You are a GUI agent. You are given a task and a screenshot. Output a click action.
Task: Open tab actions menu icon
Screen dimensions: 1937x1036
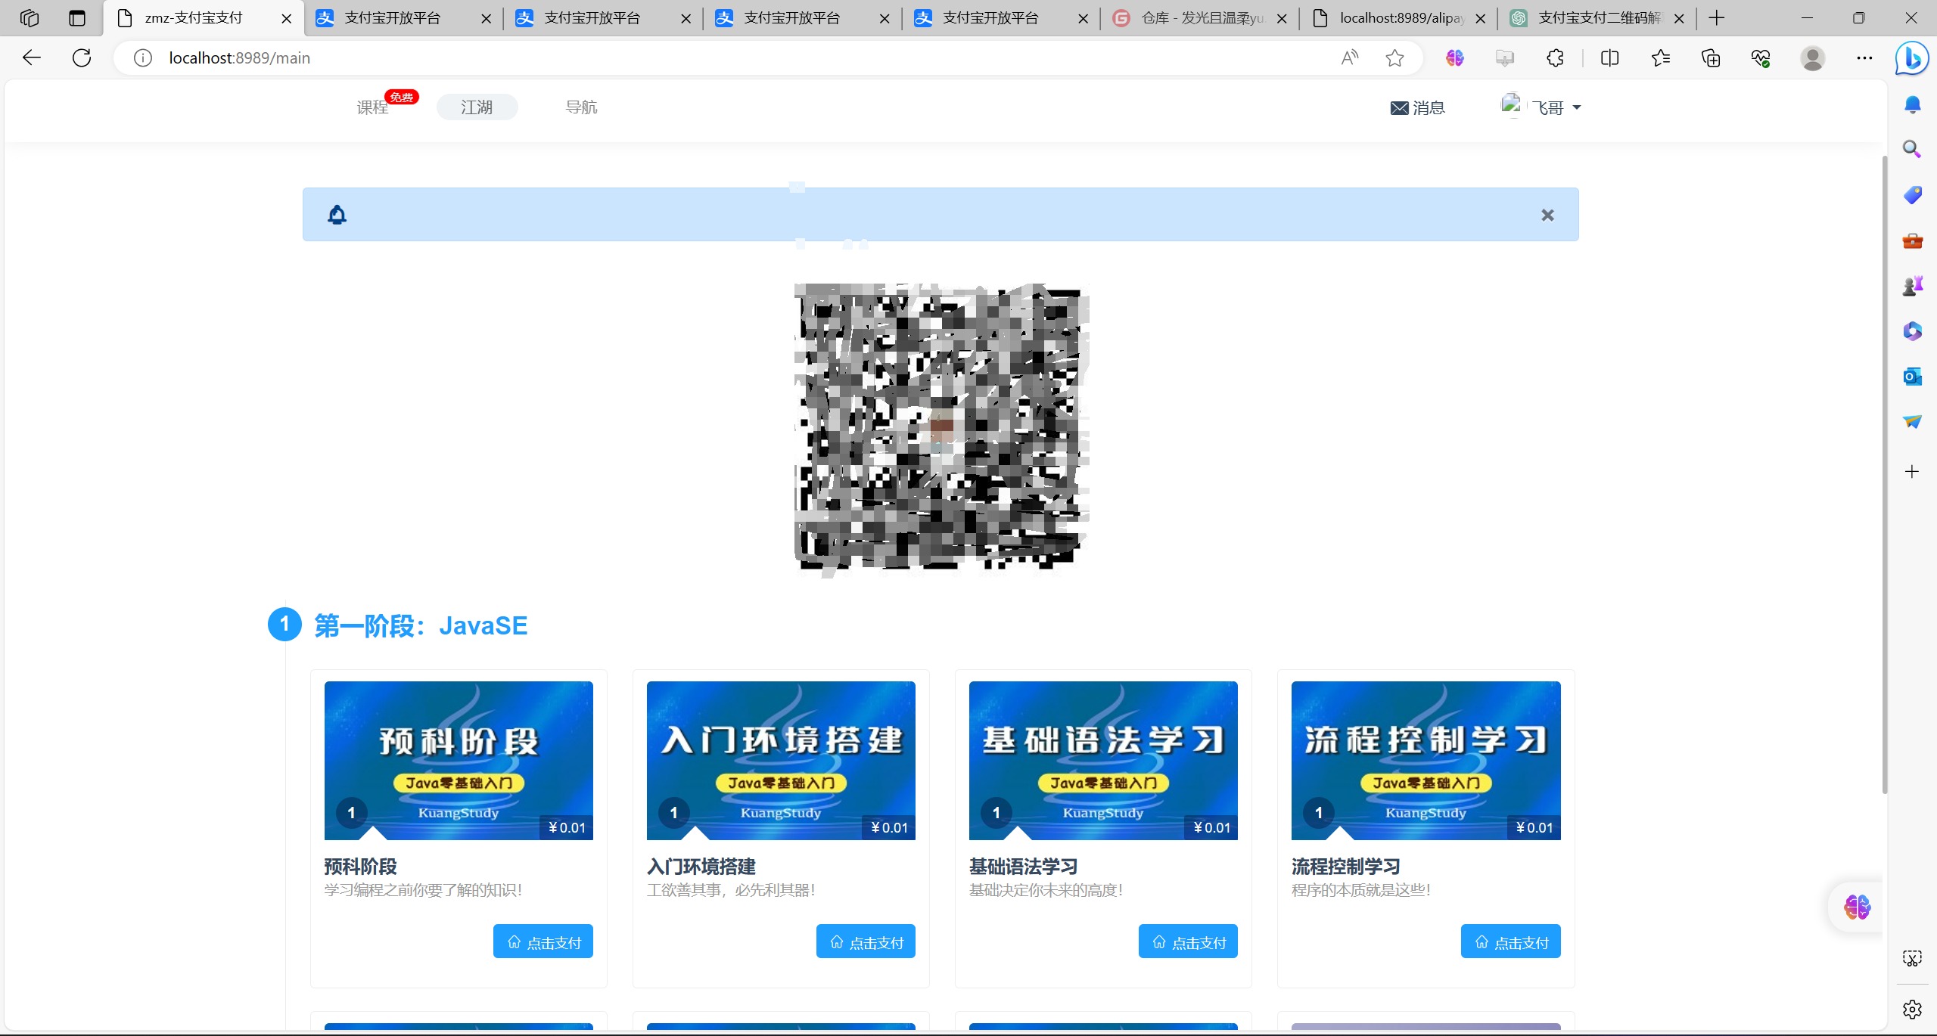tap(77, 18)
